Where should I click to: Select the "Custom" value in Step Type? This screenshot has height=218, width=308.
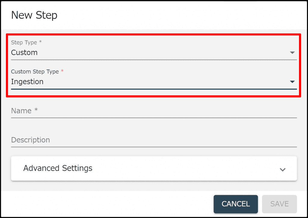point(24,52)
